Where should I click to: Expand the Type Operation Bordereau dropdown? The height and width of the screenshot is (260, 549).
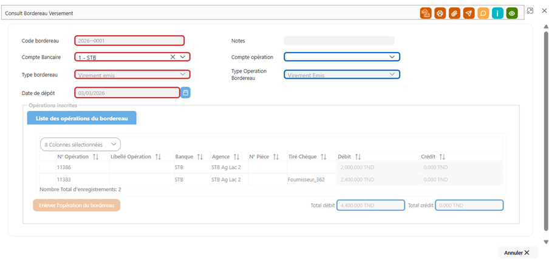[x=392, y=74]
